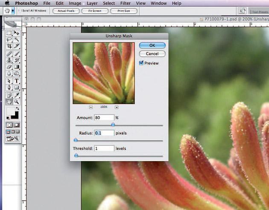The width and height of the screenshot is (269, 210).
Task: Open the tool preset picker arrow
Action: click(x=13, y=11)
